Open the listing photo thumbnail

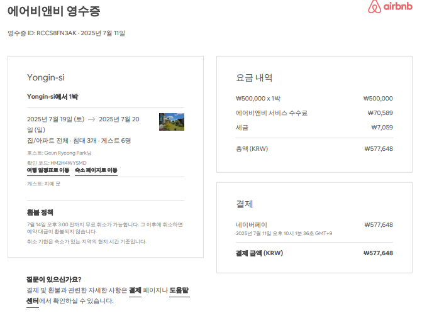[x=172, y=122]
